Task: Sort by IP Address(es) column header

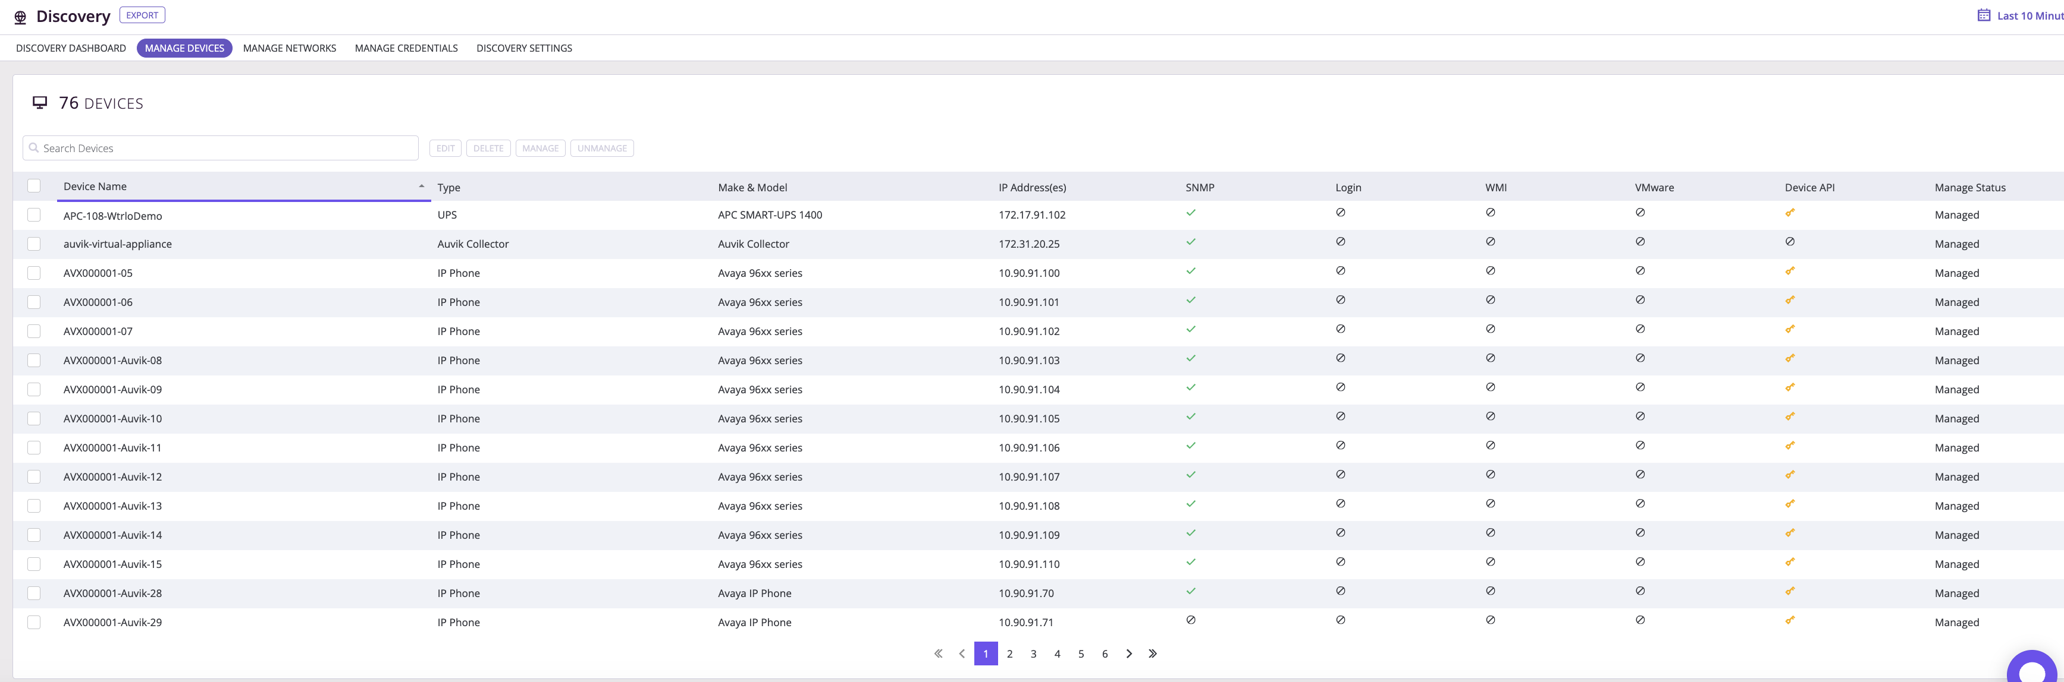Action: pyautogui.click(x=1032, y=187)
